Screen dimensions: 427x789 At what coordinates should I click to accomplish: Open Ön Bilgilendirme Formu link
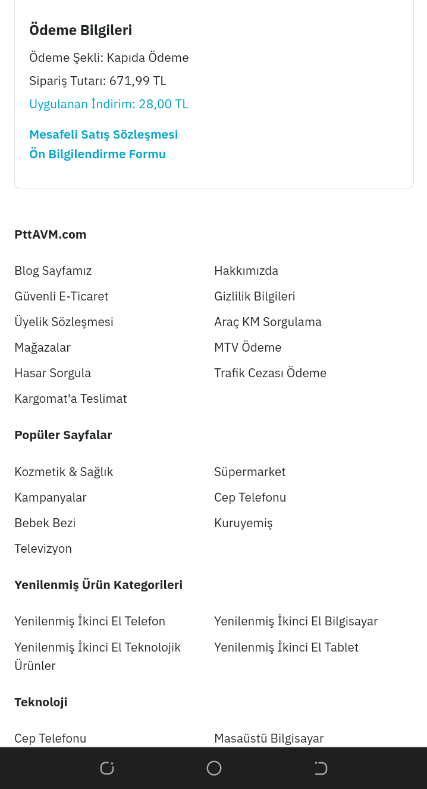(98, 154)
